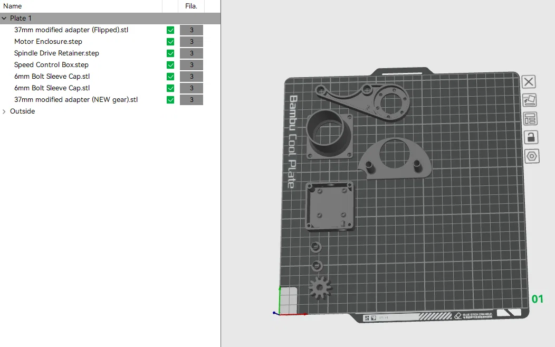Click the arrange objects icon beside plate
The width and height of the screenshot is (555, 347).
[x=530, y=119]
